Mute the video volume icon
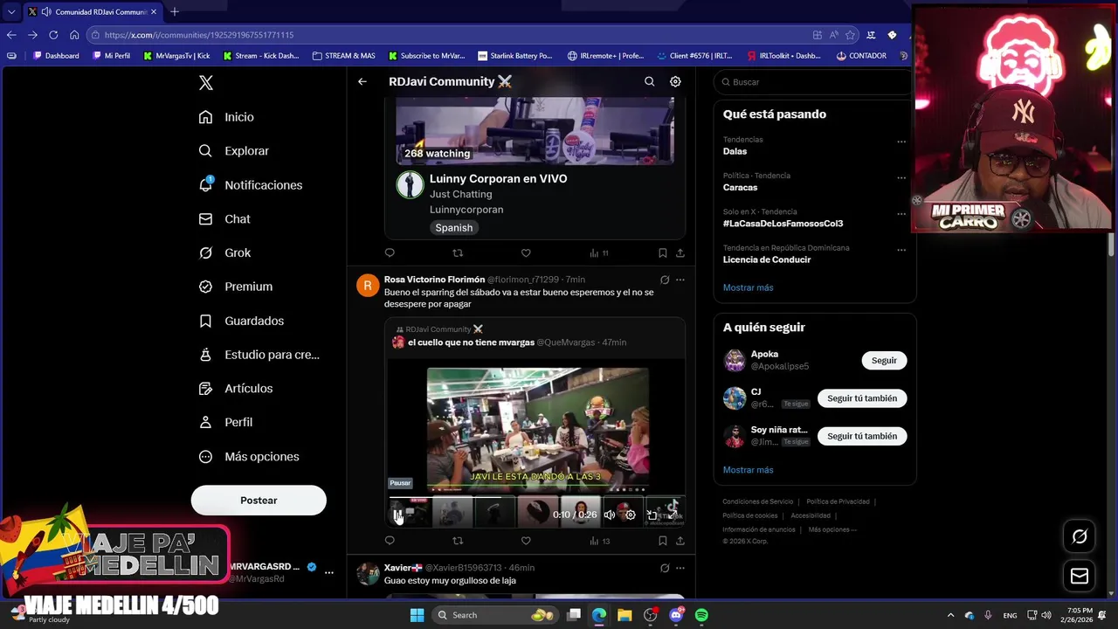1118x629 pixels. (x=610, y=515)
